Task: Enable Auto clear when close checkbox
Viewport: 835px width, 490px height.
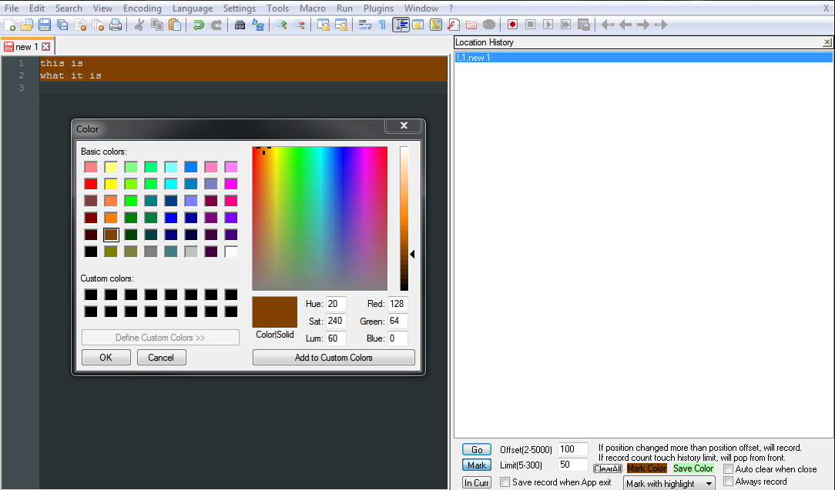Action: tap(728, 468)
